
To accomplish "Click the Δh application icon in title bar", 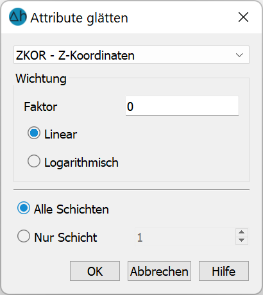I will (x=18, y=17).
